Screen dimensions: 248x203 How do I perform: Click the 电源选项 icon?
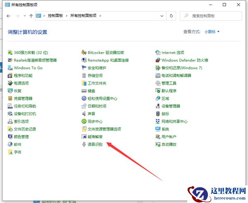(x=10, y=83)
